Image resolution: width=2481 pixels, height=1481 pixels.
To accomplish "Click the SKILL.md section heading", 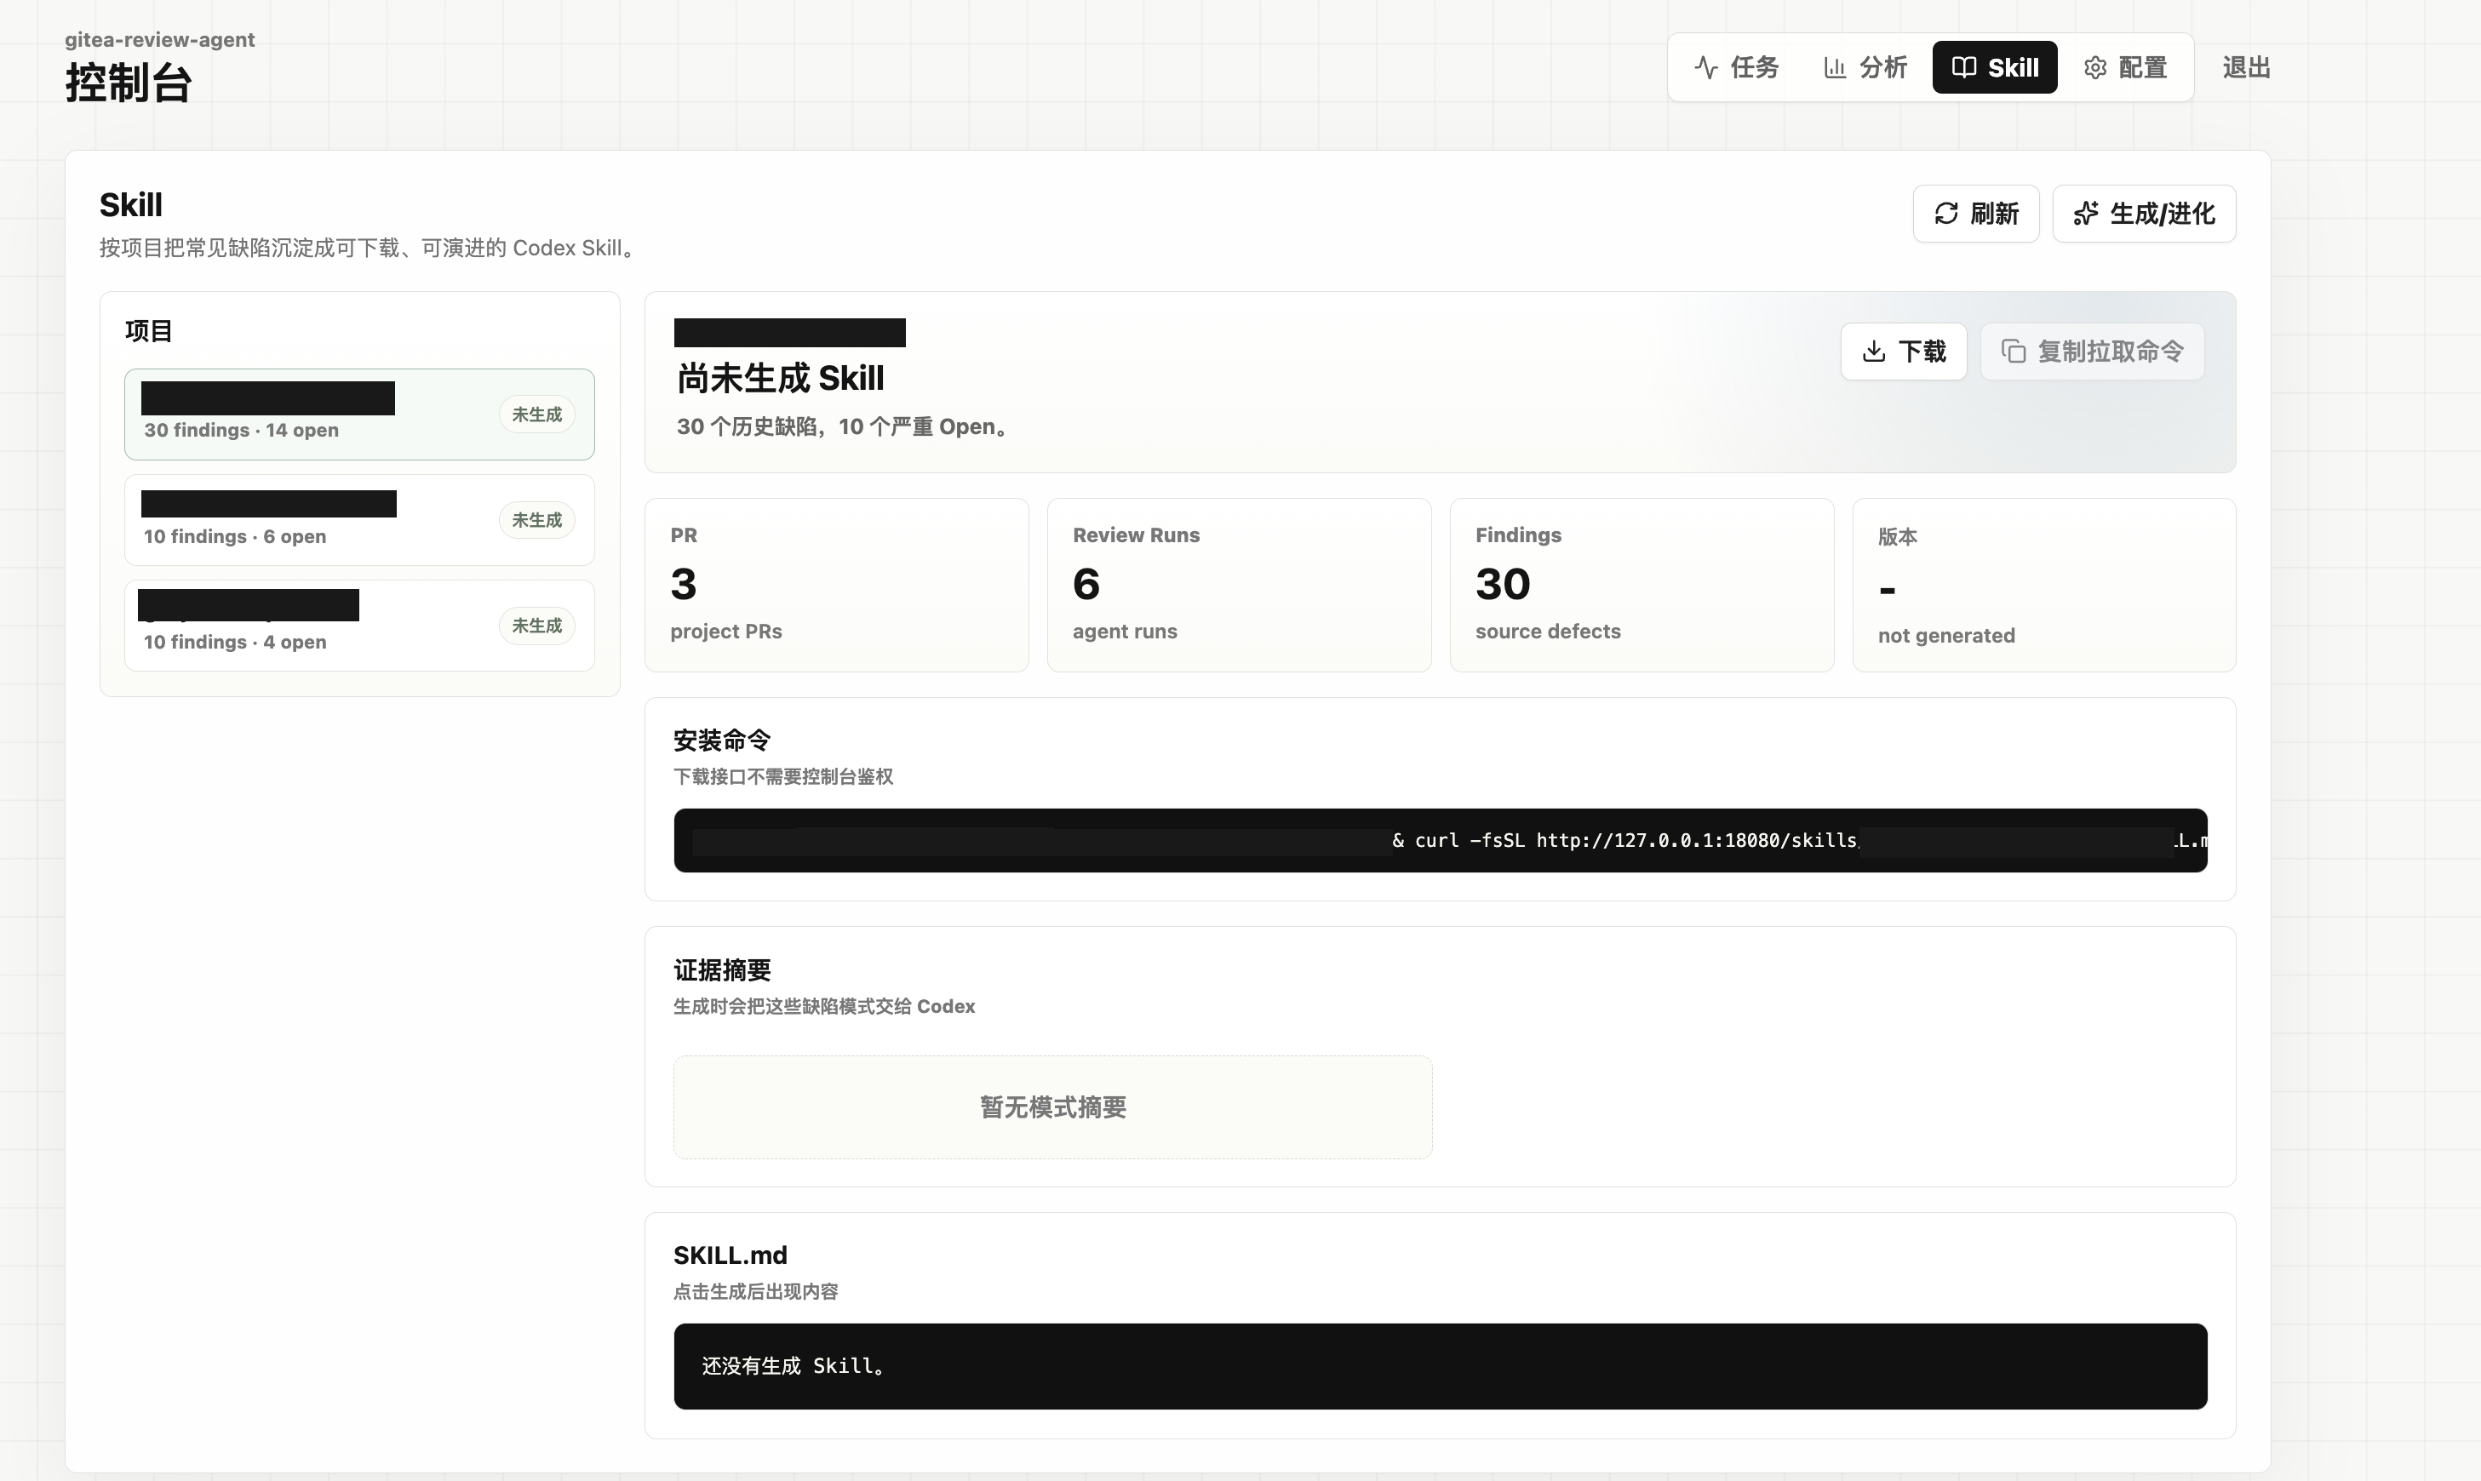I will click(x=731, y=1255).
